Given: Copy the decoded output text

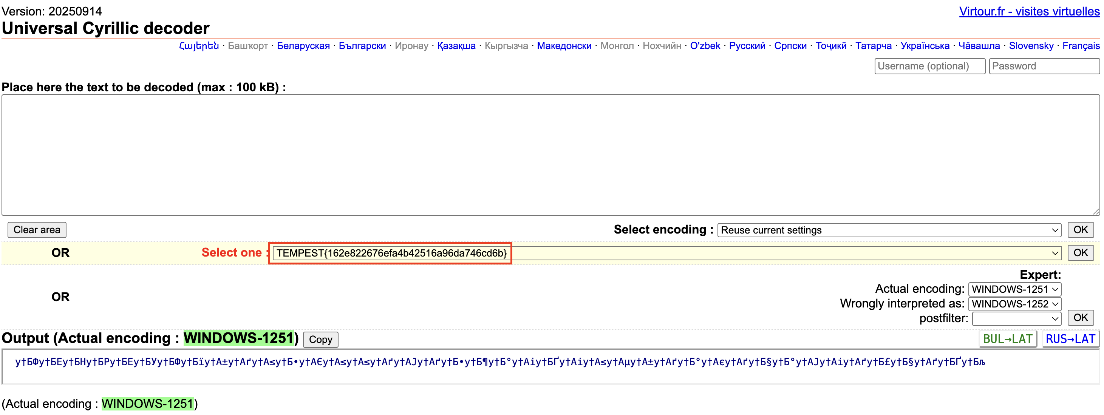Looking at the screenshot, I should pos(320,339).
